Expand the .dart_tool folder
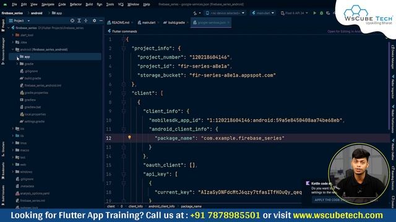The height and width of the screenshot is (222, 396). coord(13,35)
